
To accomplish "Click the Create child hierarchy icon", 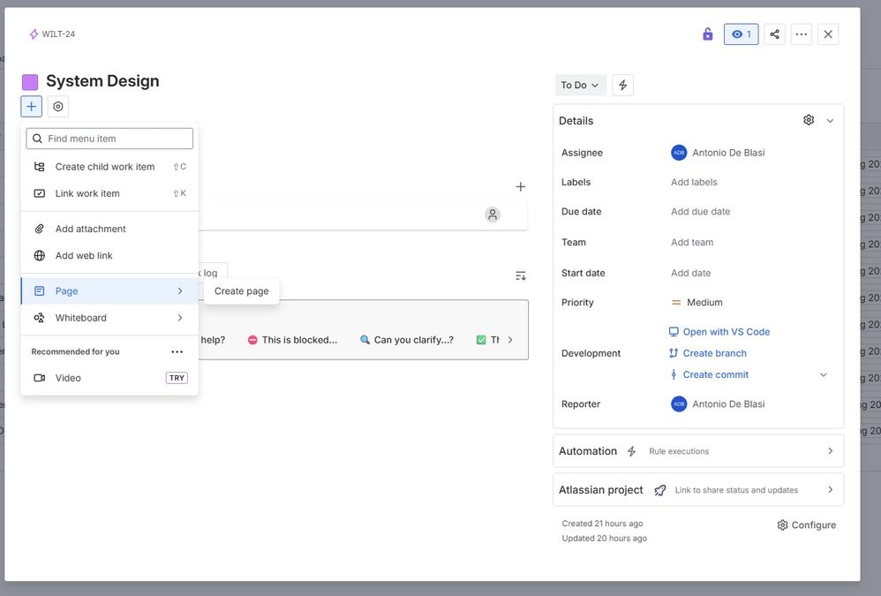I will coord(40,167).
